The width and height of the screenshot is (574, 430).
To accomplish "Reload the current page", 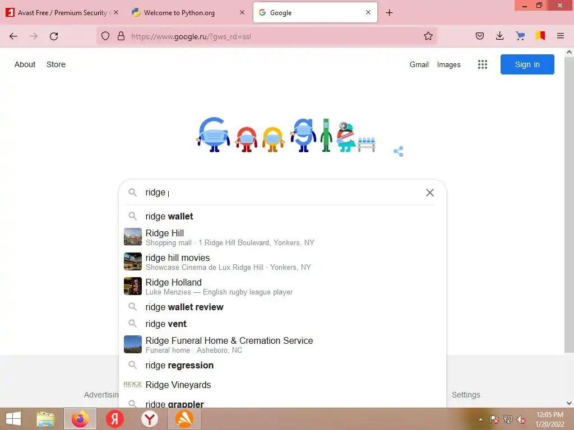I will click(x=54, y=36).
